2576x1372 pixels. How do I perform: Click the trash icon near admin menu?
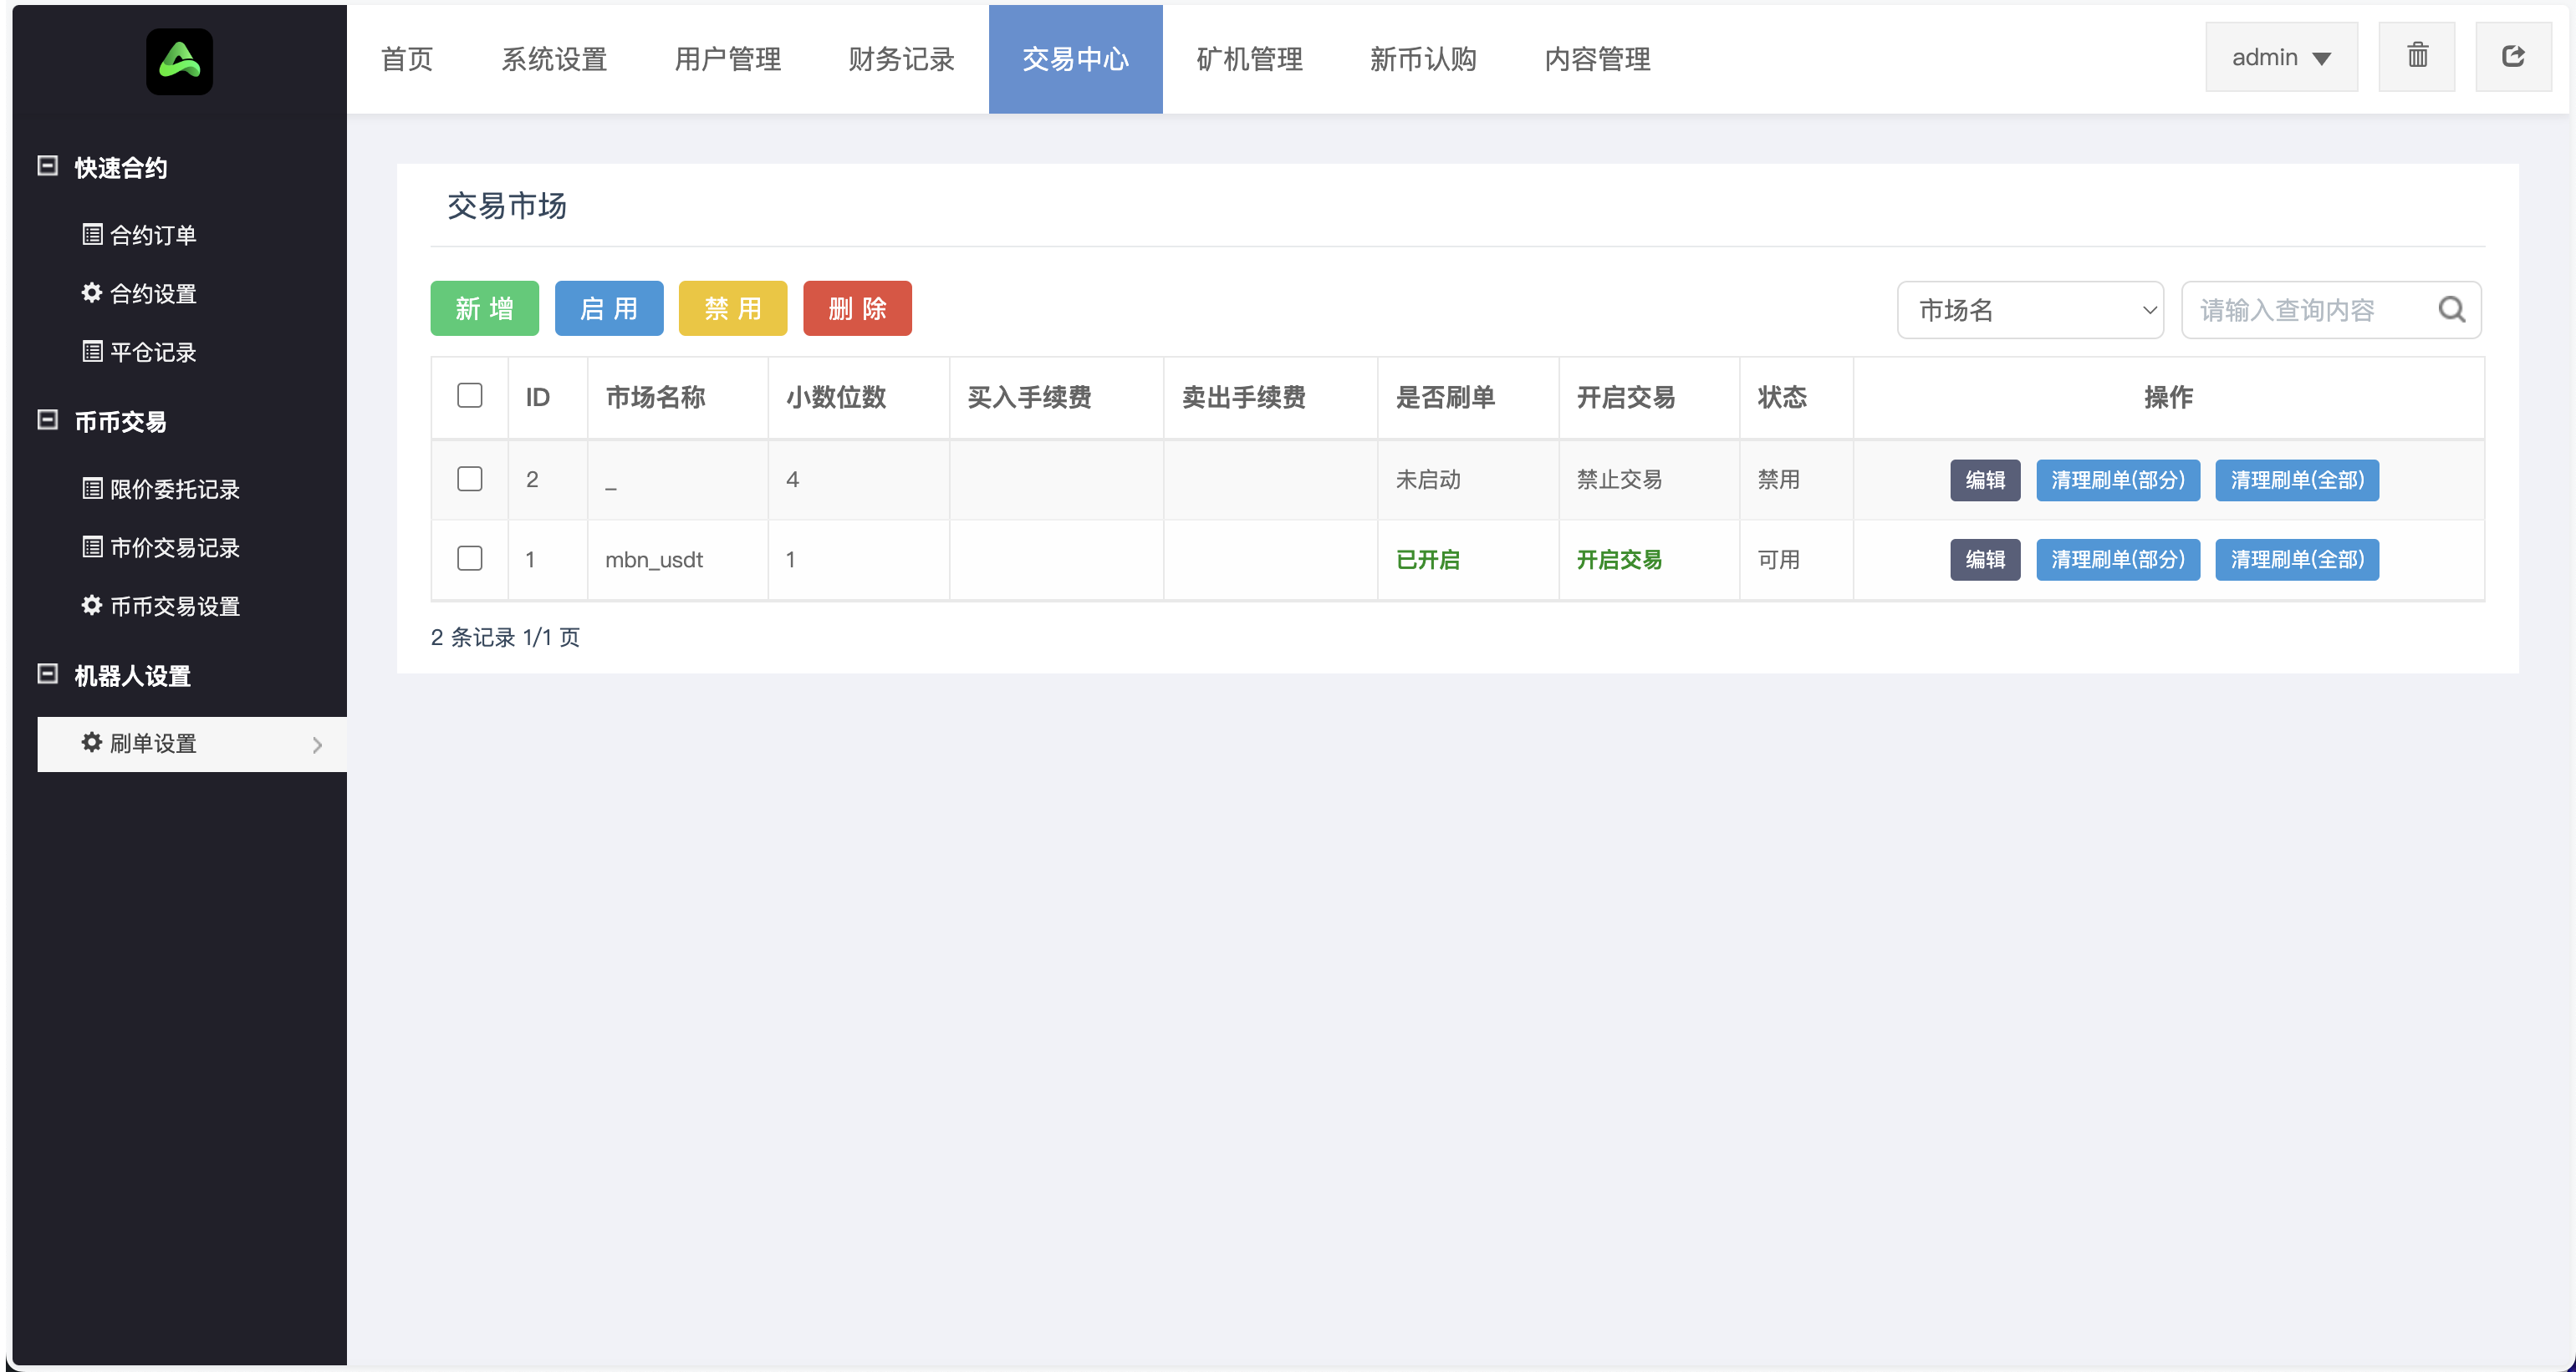(2417, 56)
